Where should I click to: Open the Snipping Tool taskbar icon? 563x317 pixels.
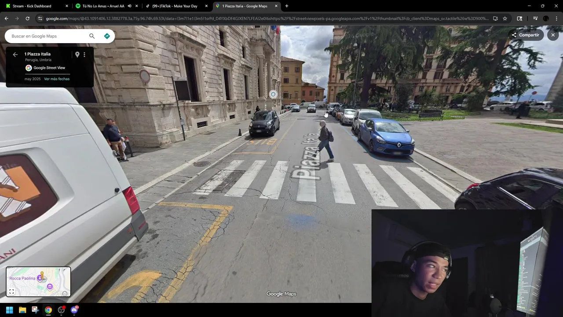(x=35, y=310)
